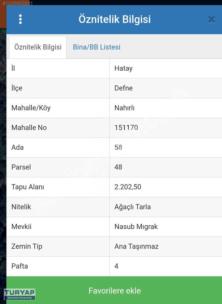Click the Mahalle No value 151170
The height and width of the screenshot is (304, 222).
pos(126,128)
